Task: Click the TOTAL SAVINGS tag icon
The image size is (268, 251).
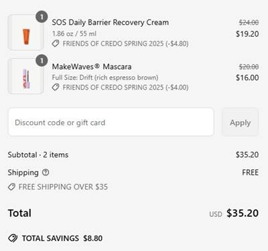Action: tap(13, 238)
